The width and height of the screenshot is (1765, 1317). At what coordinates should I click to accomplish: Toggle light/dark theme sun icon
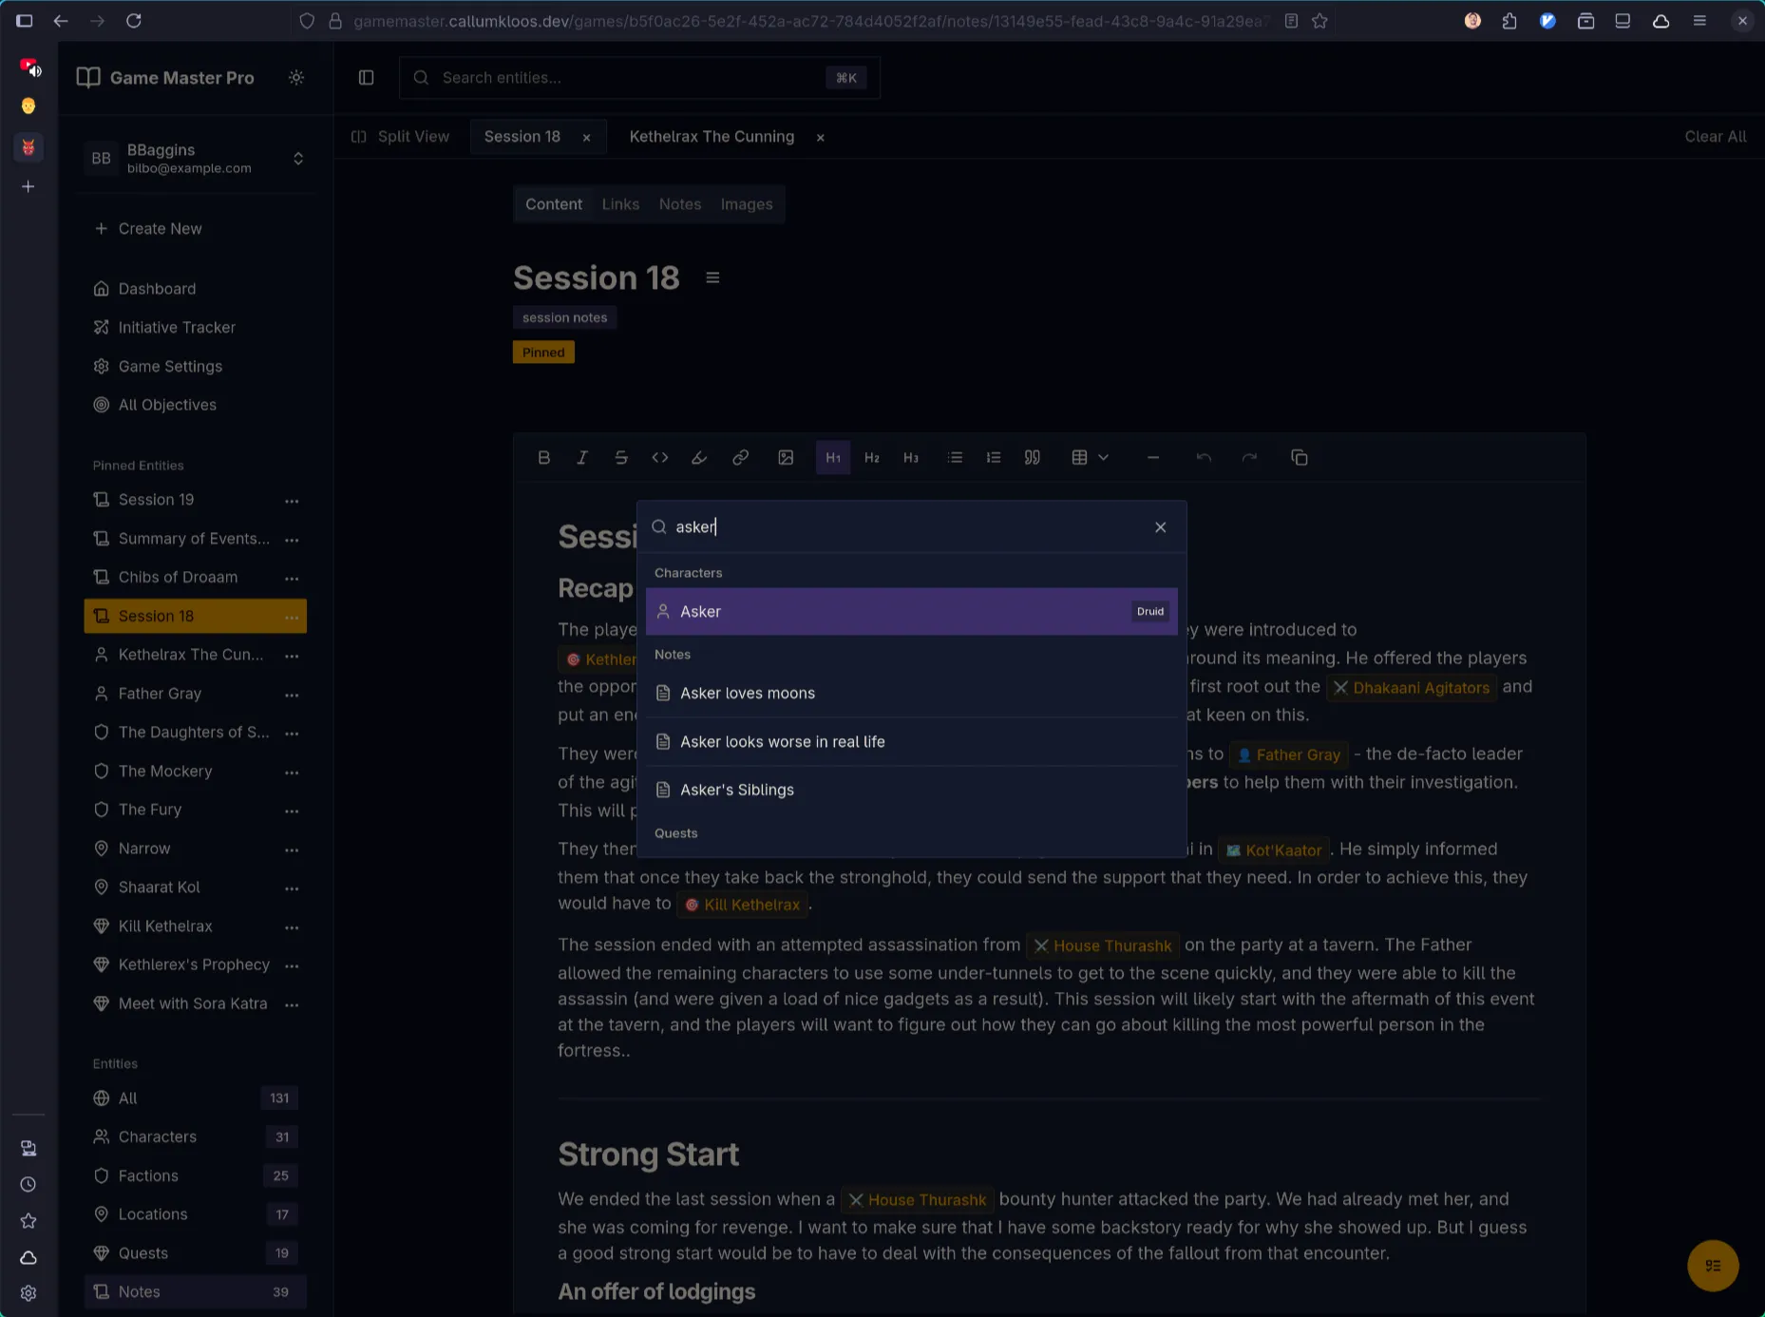296,78
